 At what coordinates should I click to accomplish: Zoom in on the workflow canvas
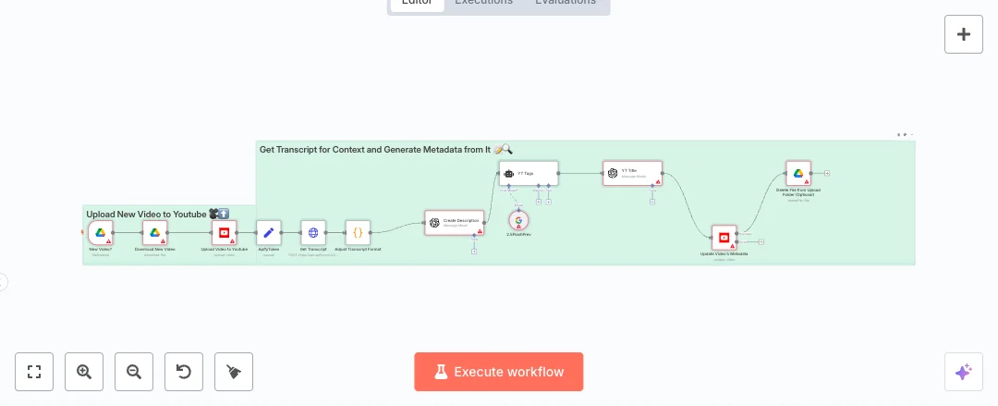click(x=84, y=372)
